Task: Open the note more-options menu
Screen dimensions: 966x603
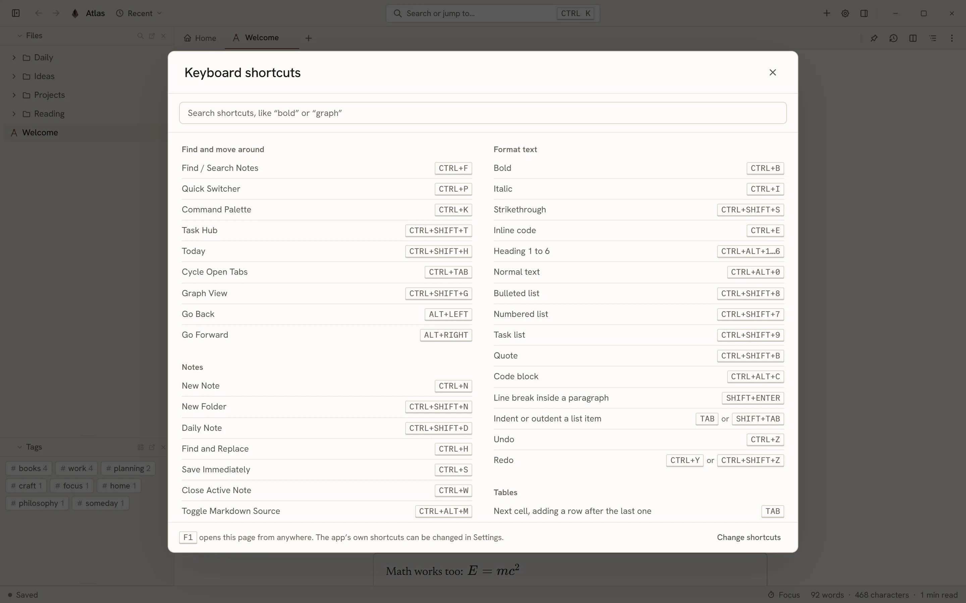Action: coord(952,38)
